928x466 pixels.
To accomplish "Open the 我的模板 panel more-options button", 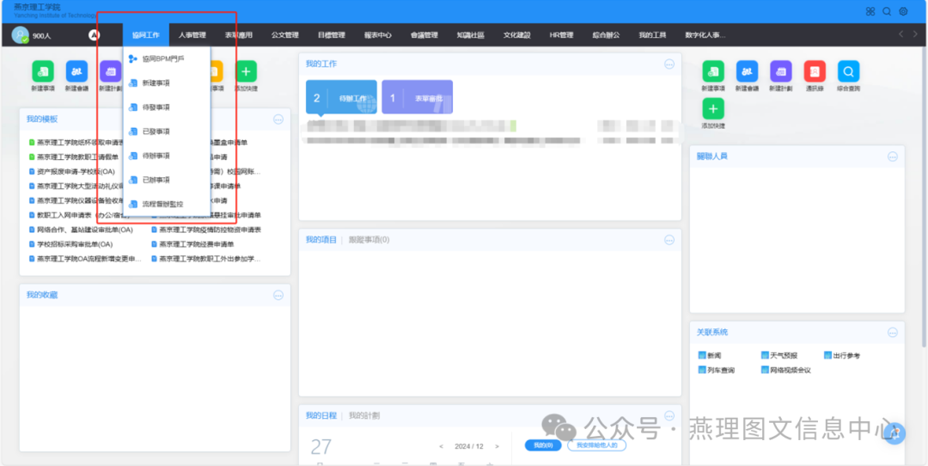I will coord(278,120).
